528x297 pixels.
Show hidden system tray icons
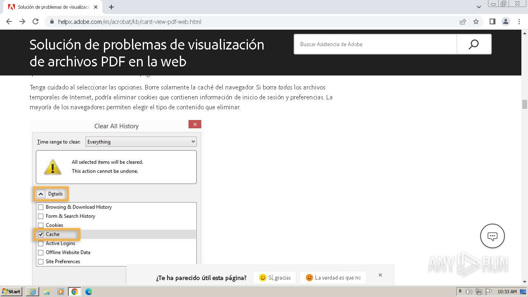tap(460, 292)
